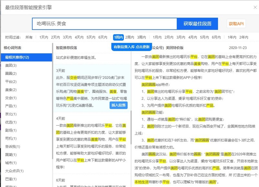Image resolution: width=259 pixels, height=187 pixels.
Task: Select keyword 司机(1)
Action: (x=11, y=139)
